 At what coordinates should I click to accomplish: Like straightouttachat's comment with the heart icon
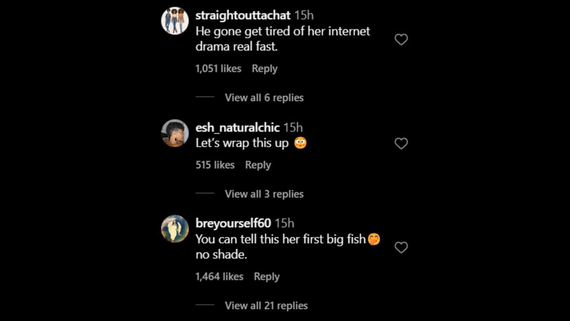[x=401, y=39]
